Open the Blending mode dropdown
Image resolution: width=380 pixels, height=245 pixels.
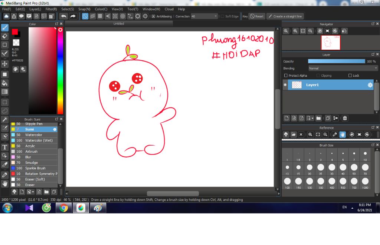coord(343,68)
